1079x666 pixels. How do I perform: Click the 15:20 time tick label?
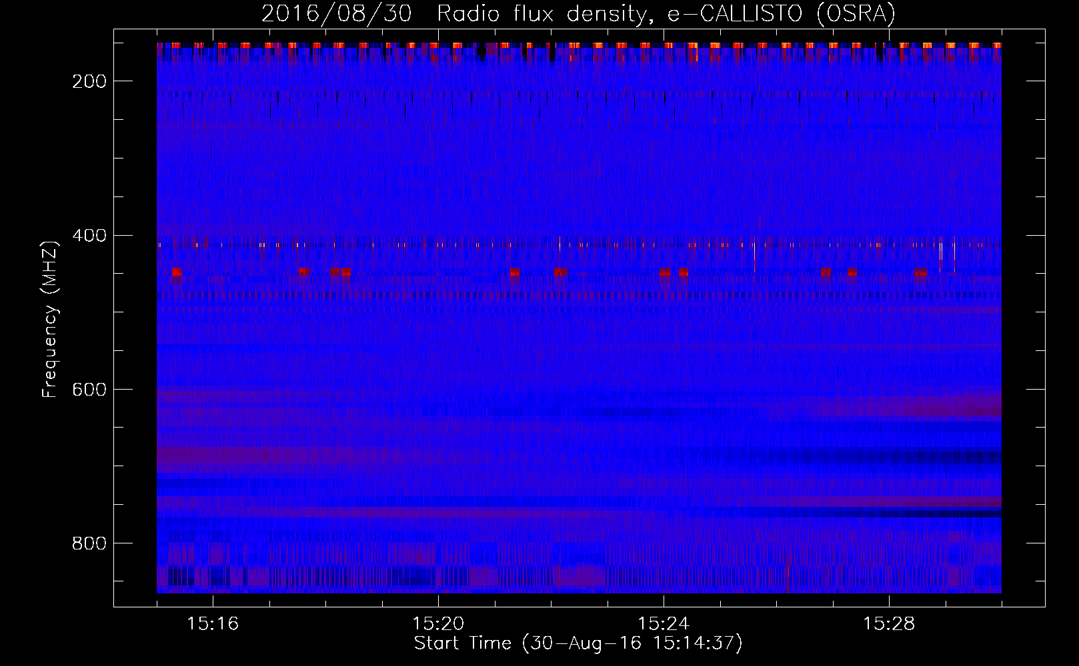[438, 623]
